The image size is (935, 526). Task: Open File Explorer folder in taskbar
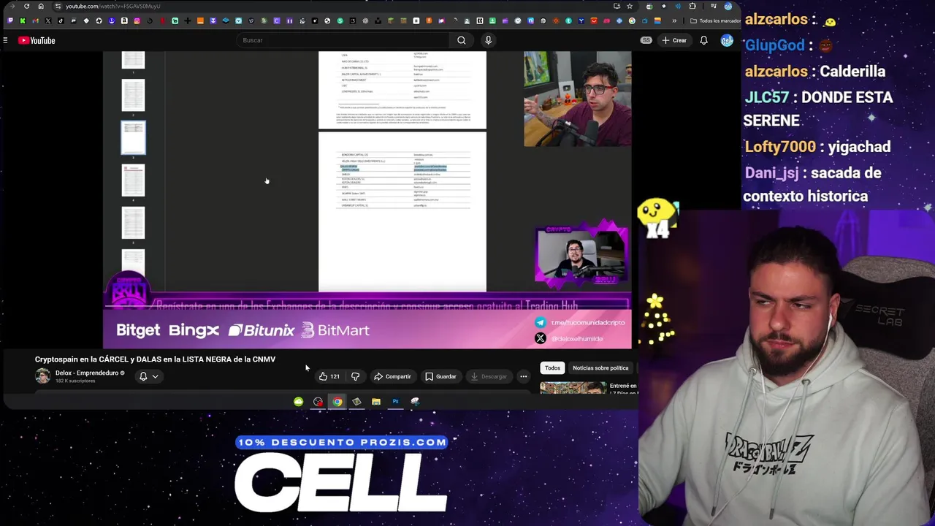point(376,401)
